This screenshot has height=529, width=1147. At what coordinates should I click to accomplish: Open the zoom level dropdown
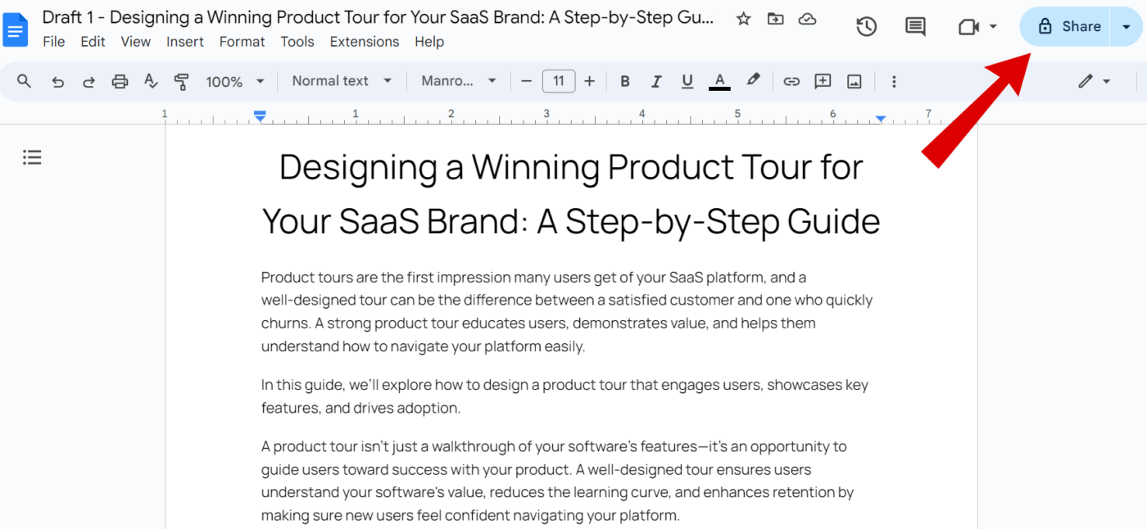(x=234, y=81)
